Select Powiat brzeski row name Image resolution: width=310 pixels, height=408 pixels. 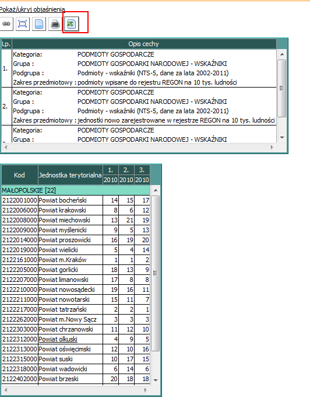58,379
